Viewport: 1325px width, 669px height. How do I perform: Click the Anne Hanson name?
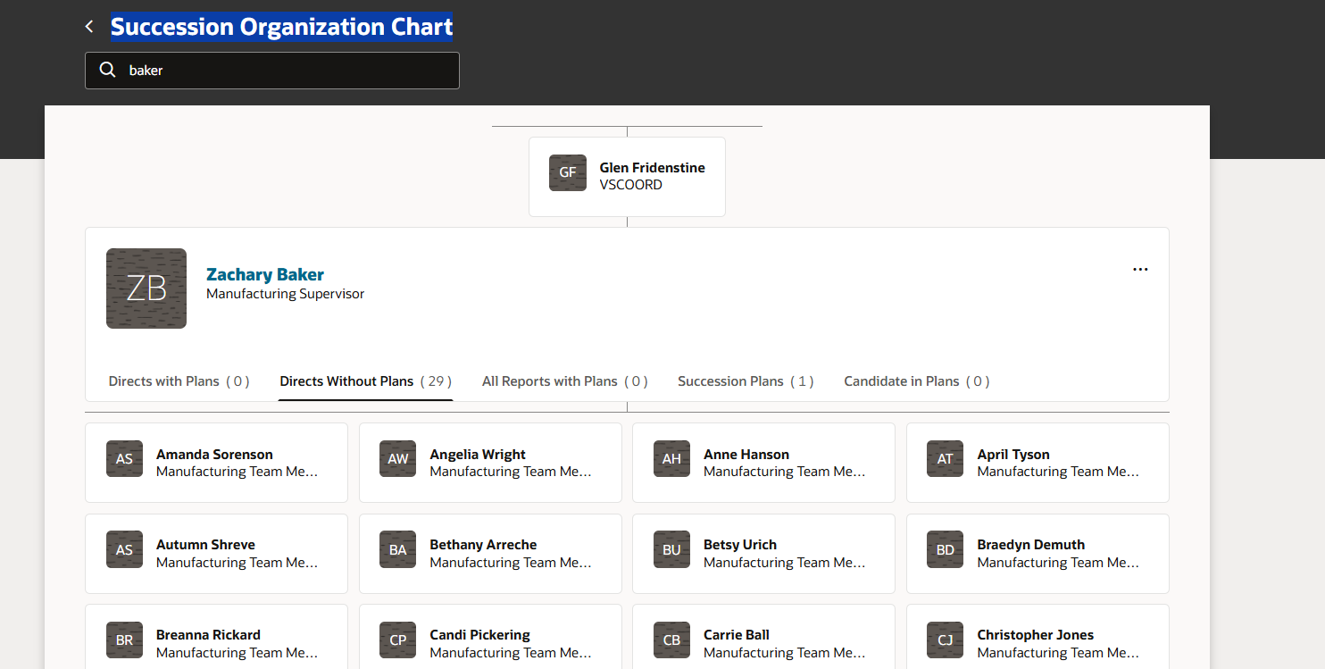746,455
